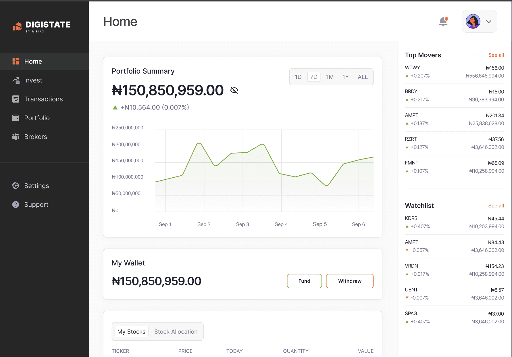Click the Portfolio wallet icon in sidebar
The width and height of the screenshot is (512, 357).
pyautogui.click(x=16, y=118)
